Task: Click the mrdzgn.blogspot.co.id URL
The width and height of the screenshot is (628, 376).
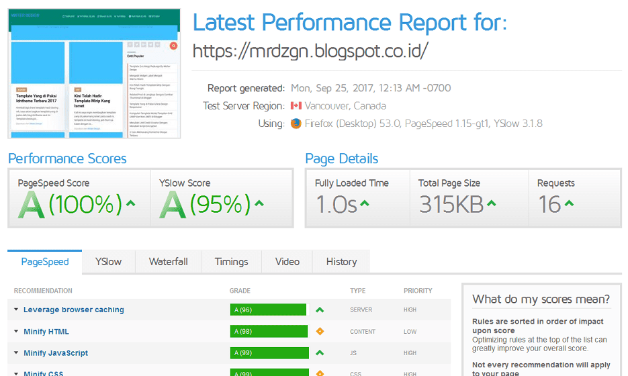Action: [310, 51]
